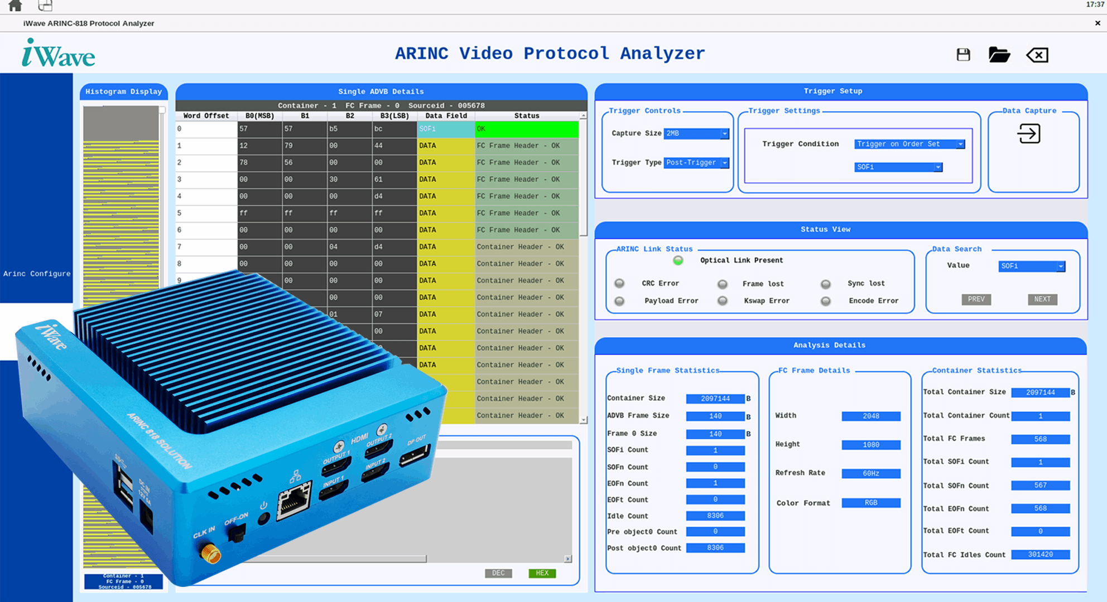
Task: Select the Histogram Display tab
Action: tap(124, 91)
